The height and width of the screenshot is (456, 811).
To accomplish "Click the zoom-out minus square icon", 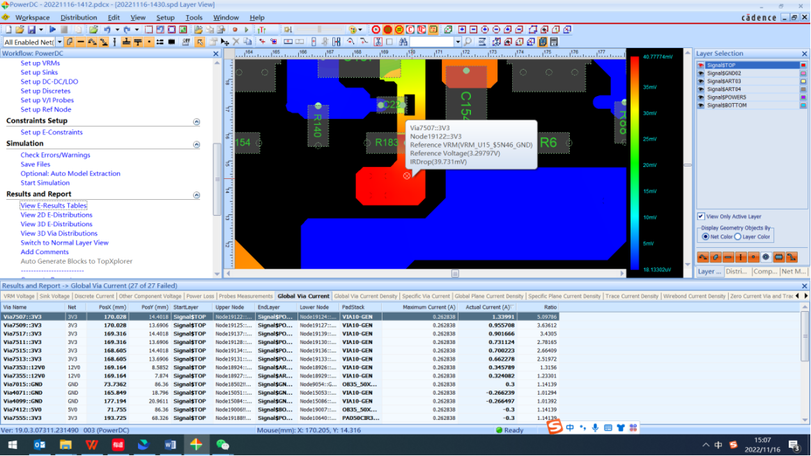I will (473, 29).
